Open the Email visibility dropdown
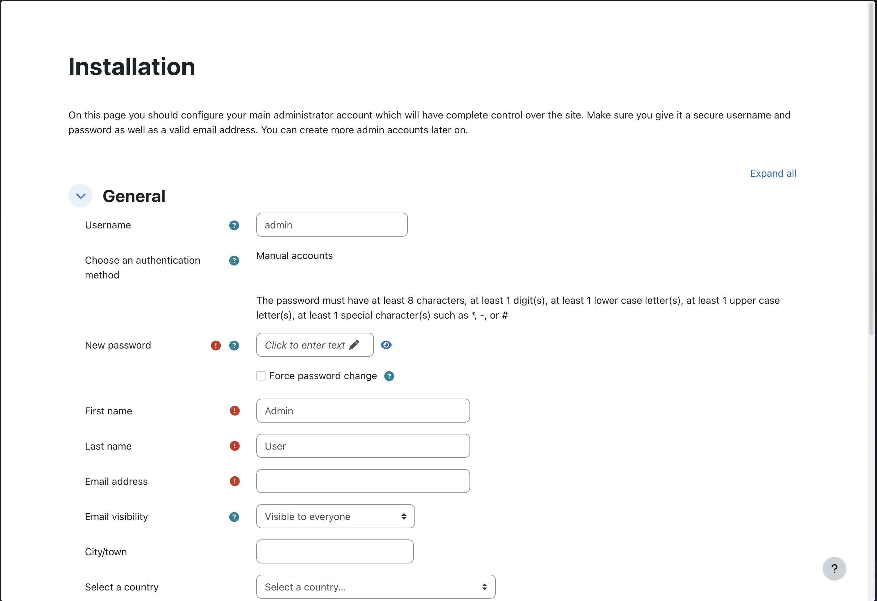The width and height of the screenshot is (877, 601). [x=335, y=516]
